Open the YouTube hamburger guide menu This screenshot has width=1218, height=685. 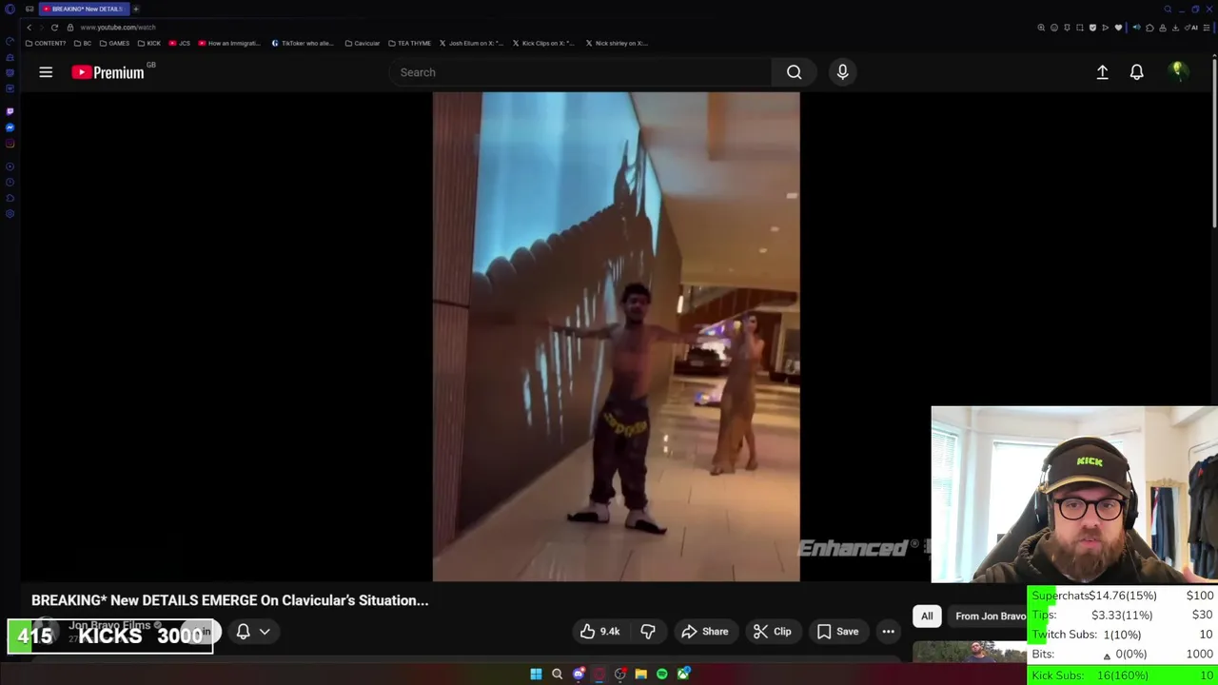tap(46, 72)
